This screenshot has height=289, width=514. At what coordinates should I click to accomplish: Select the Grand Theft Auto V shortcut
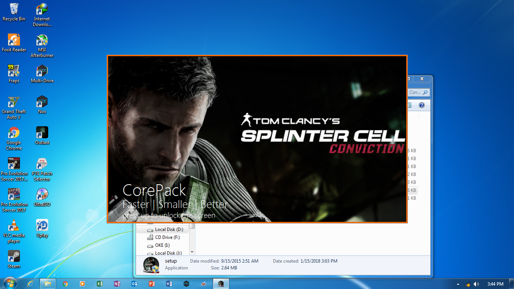pyautogui.click(x=14, y=108)
